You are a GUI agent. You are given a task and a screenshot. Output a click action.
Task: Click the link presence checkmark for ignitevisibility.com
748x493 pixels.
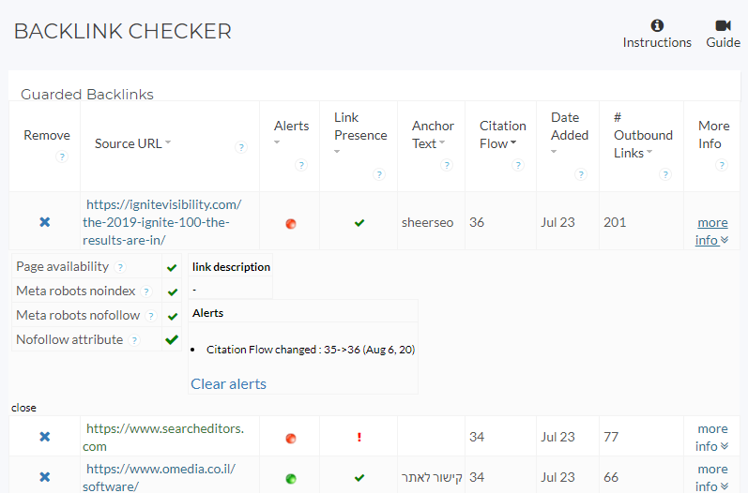click(x=359, y=222)
